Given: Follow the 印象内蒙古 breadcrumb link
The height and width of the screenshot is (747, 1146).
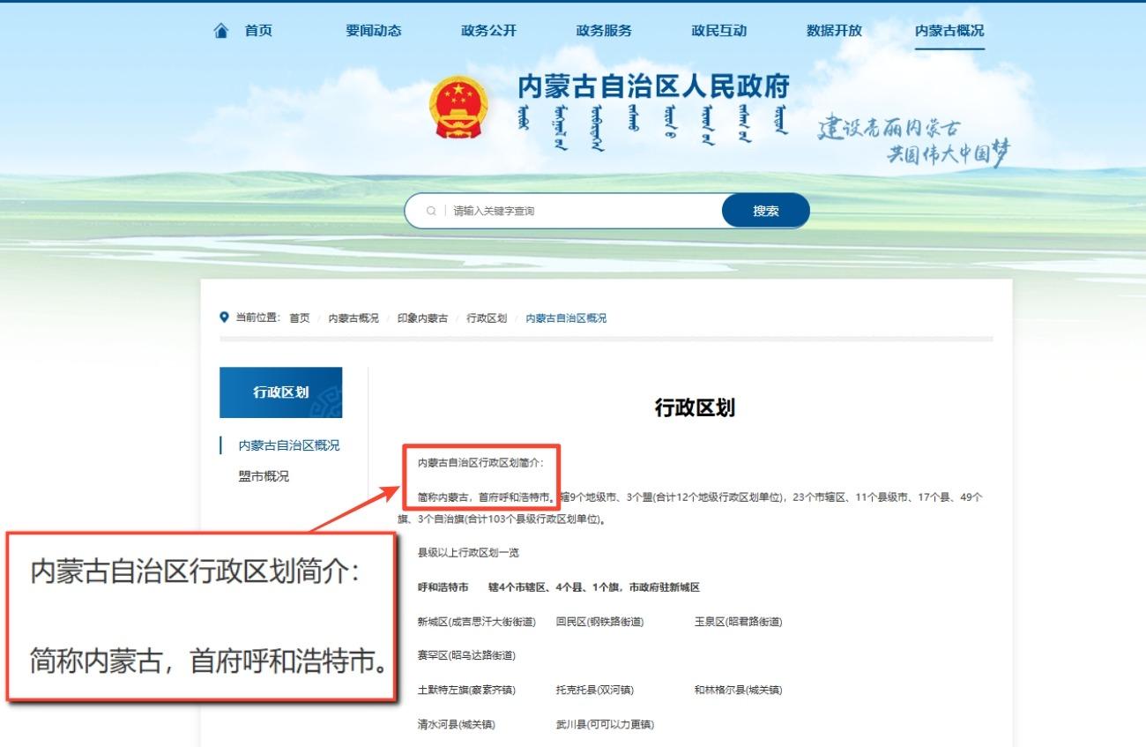Looking at the screenshot, I should (x=422, y=318).
